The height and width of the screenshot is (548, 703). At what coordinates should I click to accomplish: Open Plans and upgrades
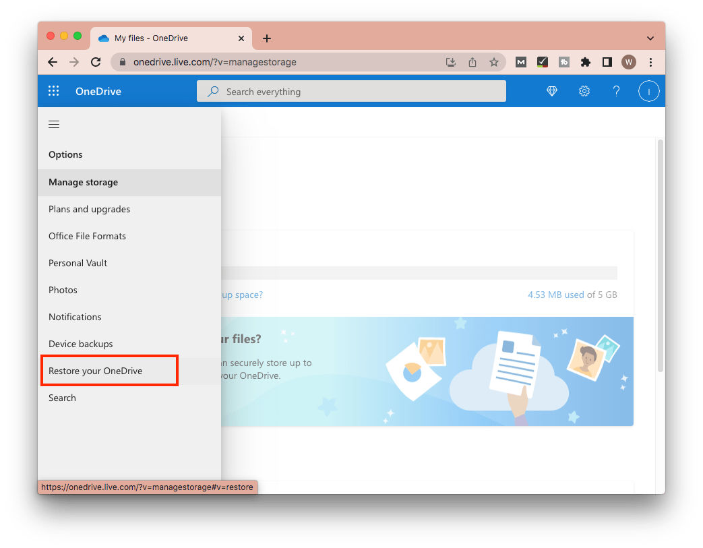[x=90, y=210]
